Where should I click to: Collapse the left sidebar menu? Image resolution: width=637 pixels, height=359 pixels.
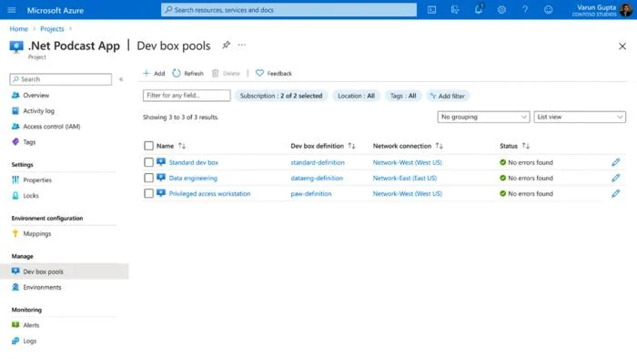[121, 79]
